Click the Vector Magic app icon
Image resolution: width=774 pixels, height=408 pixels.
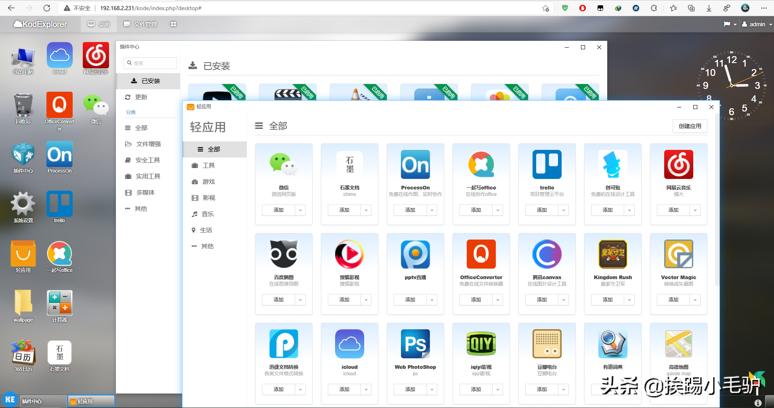pos(679,254)
